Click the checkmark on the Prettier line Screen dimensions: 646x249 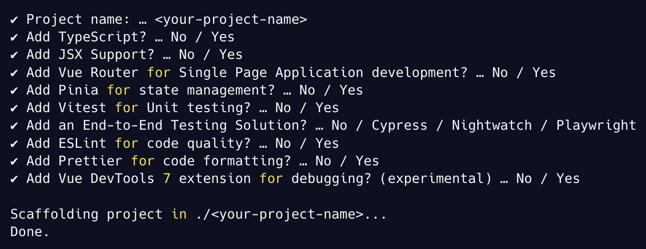pyautogui.click(x=14, y=161)
